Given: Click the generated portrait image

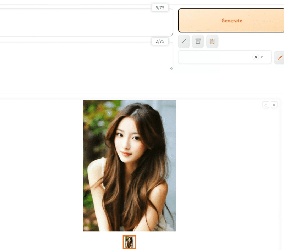Looking at the screenshot, I should [x=130, y=166].
